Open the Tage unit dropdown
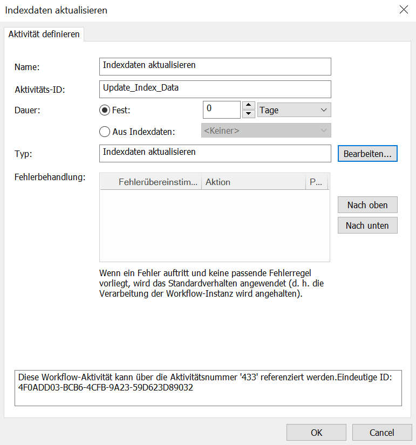416x445 pixels. point(294,110)
